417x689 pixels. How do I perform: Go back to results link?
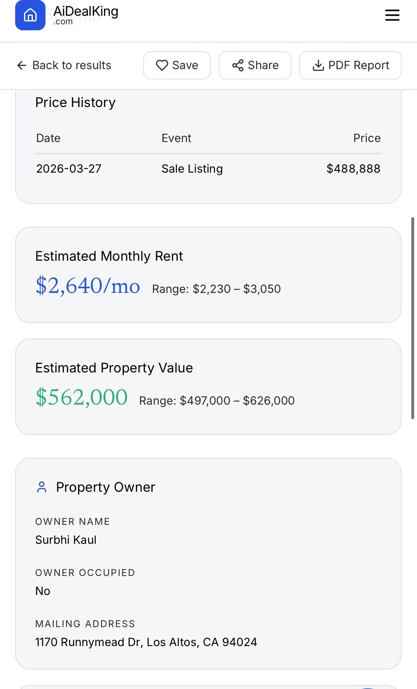(72, 65)
